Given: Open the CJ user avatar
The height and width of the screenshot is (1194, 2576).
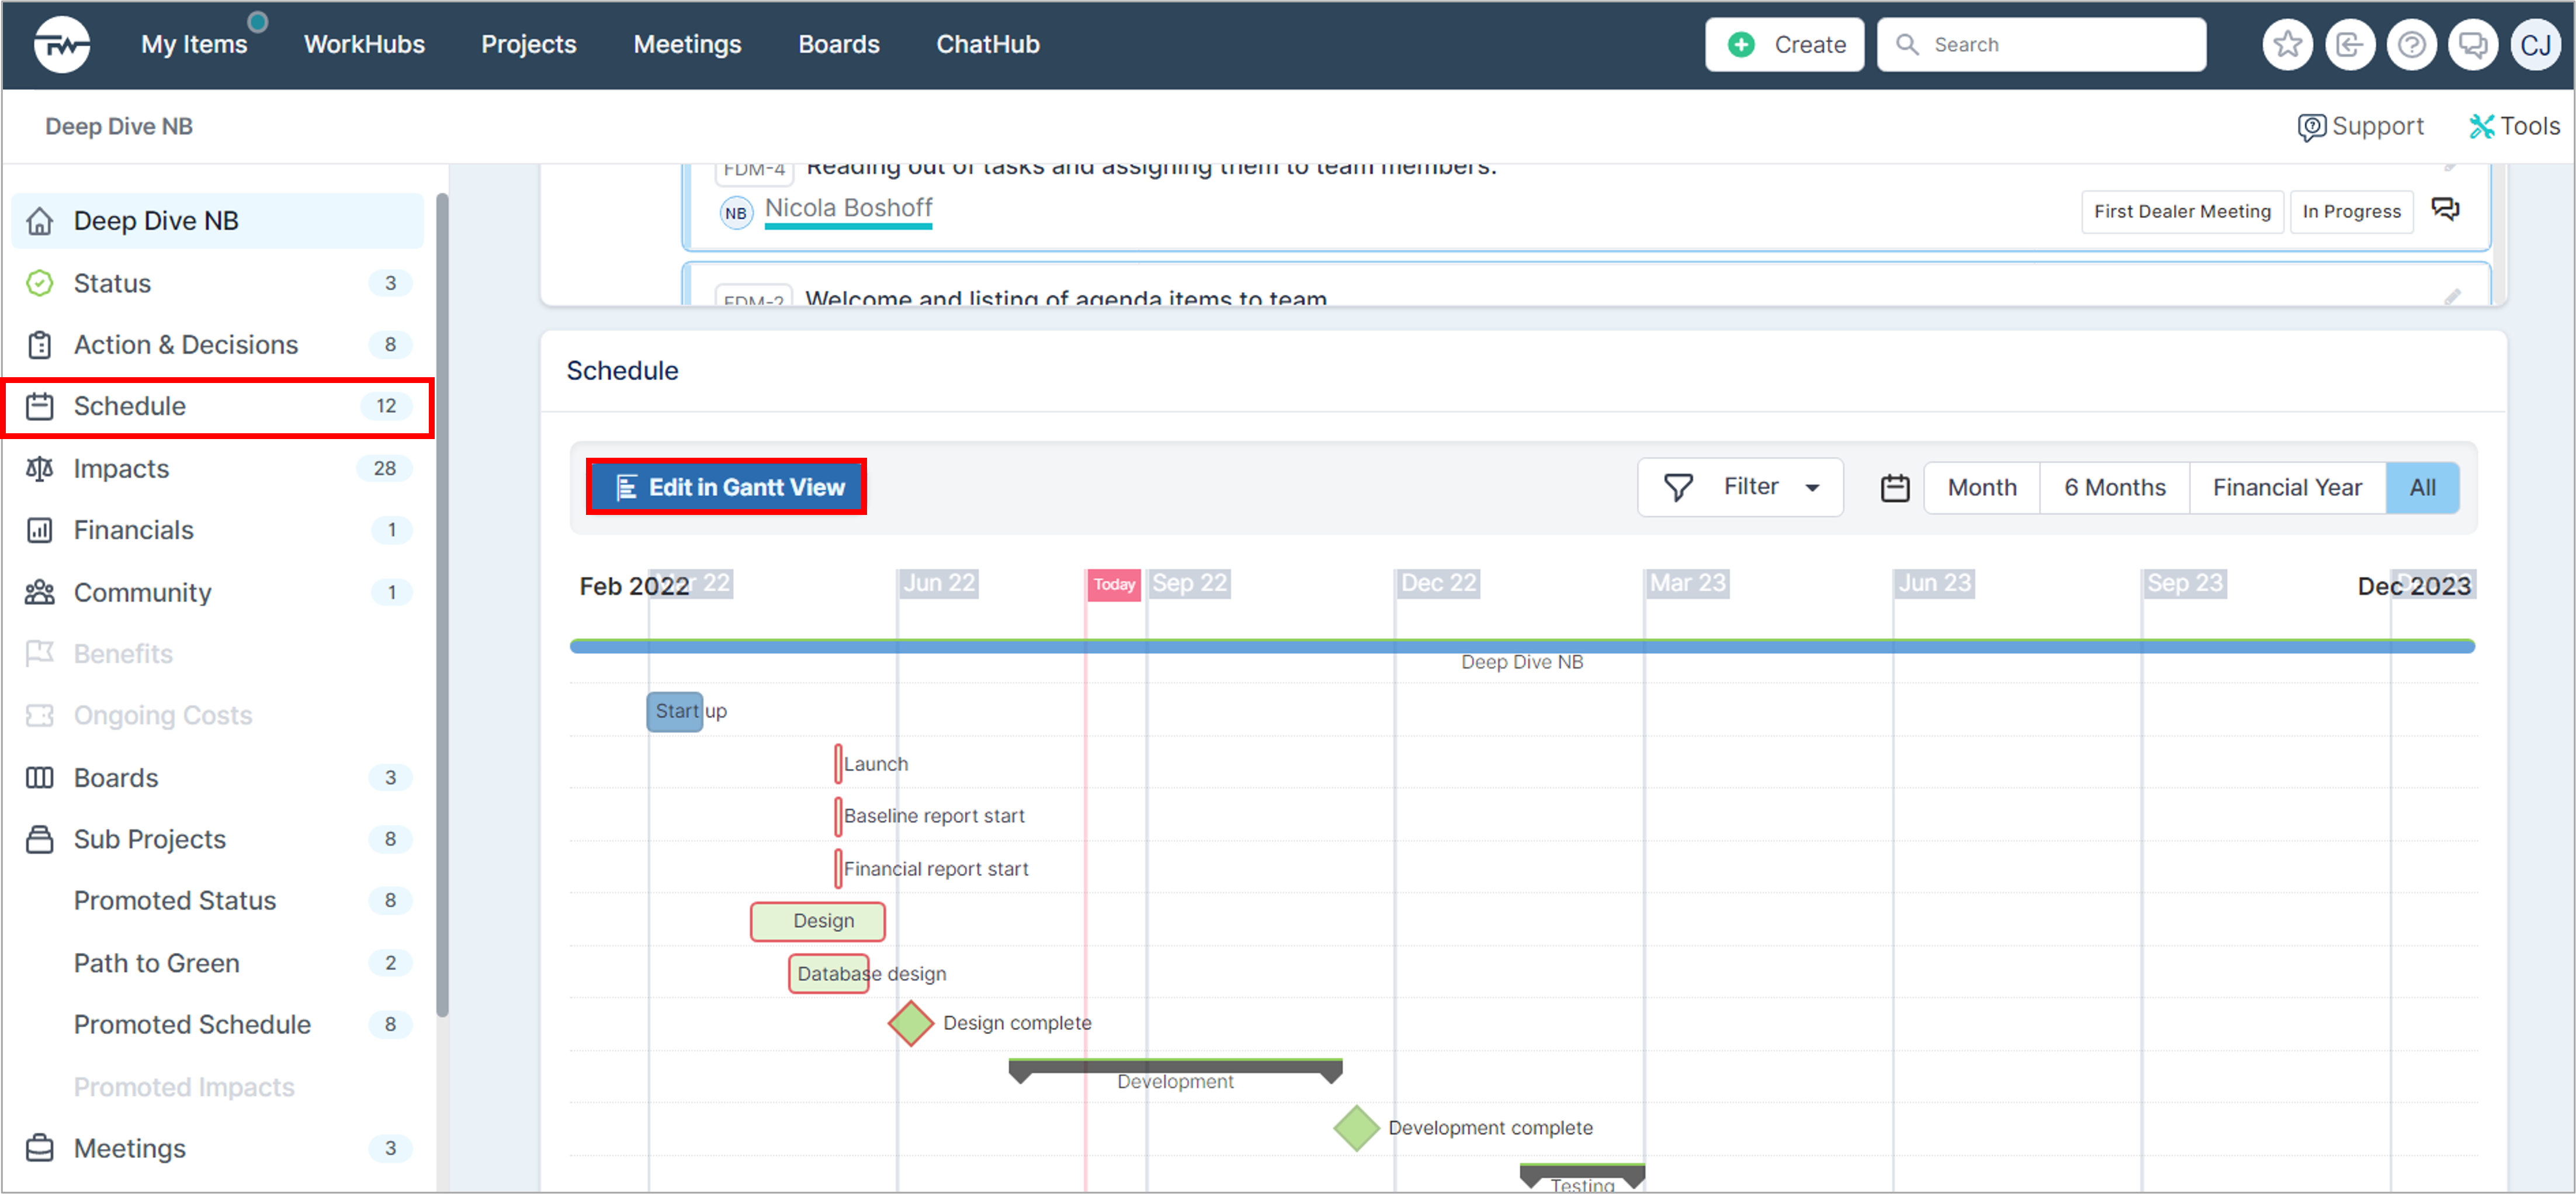Looking at the screenshot, I should 2535,45.
